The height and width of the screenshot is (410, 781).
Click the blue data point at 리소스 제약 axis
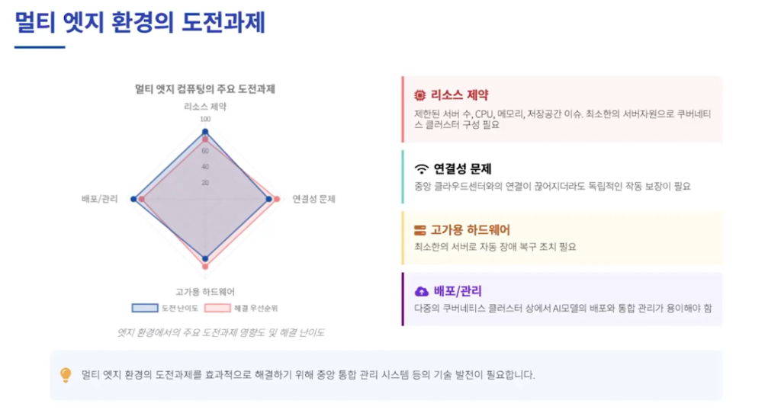[x=204, y=132]
